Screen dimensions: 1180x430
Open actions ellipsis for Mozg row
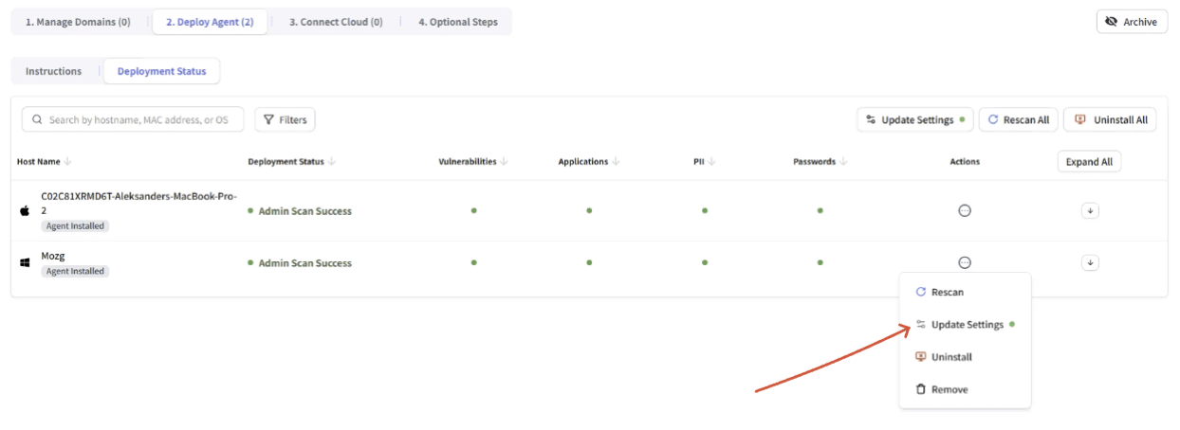(x=965, y=262)
